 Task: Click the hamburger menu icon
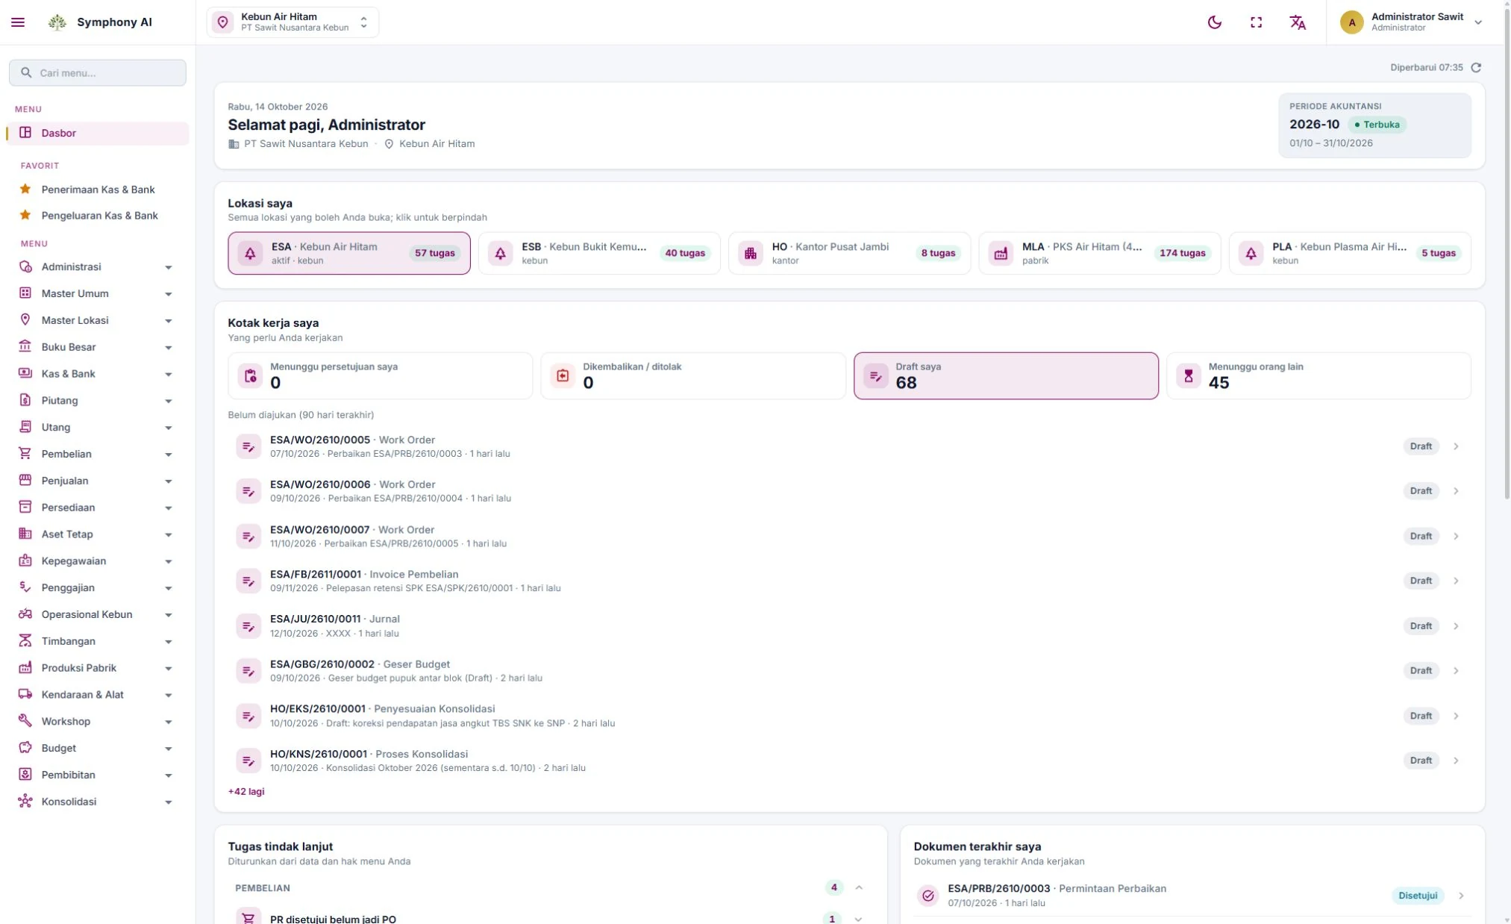tap(18, 22)
